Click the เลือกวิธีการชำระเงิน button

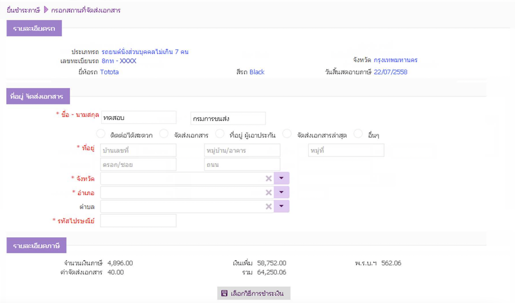[x=254, y=293]
